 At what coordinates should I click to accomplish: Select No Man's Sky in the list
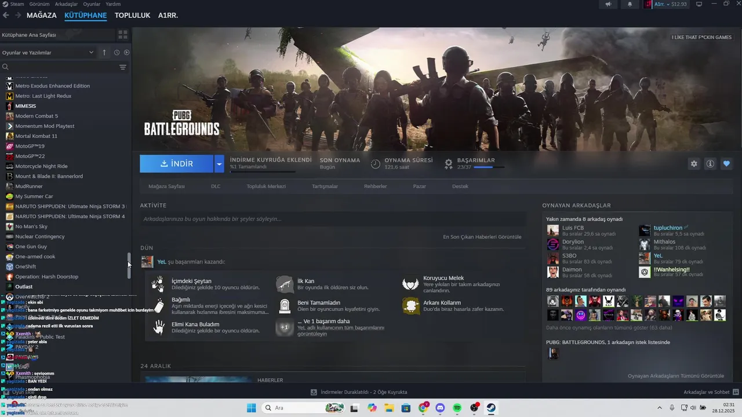pos(31,226)
